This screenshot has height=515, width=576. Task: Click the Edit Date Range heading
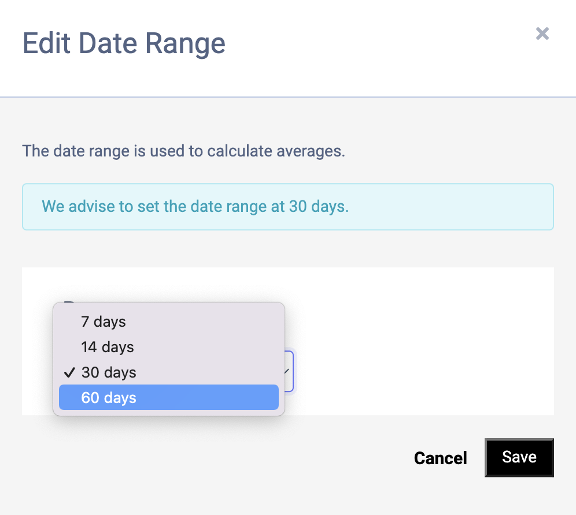[x=124, y=44]
